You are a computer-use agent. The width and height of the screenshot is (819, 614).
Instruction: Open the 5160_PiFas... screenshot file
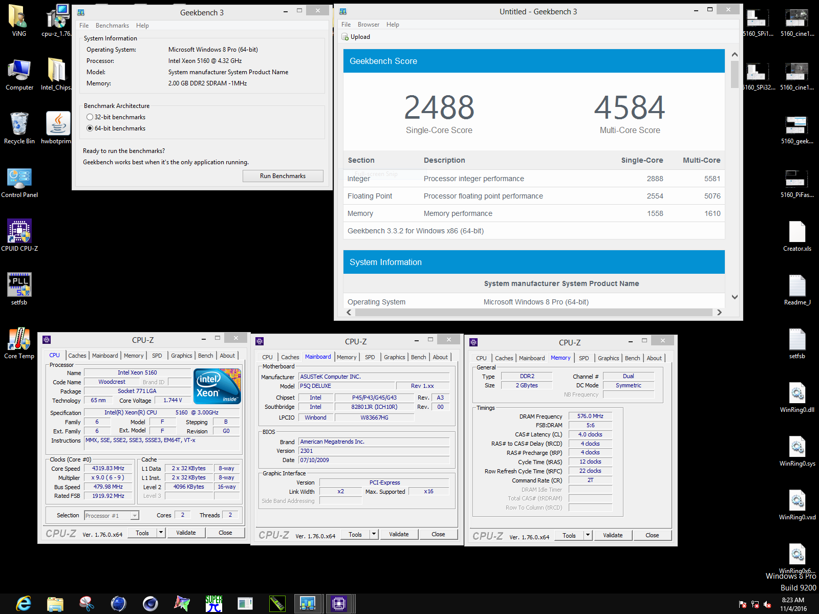pos(797,183)
